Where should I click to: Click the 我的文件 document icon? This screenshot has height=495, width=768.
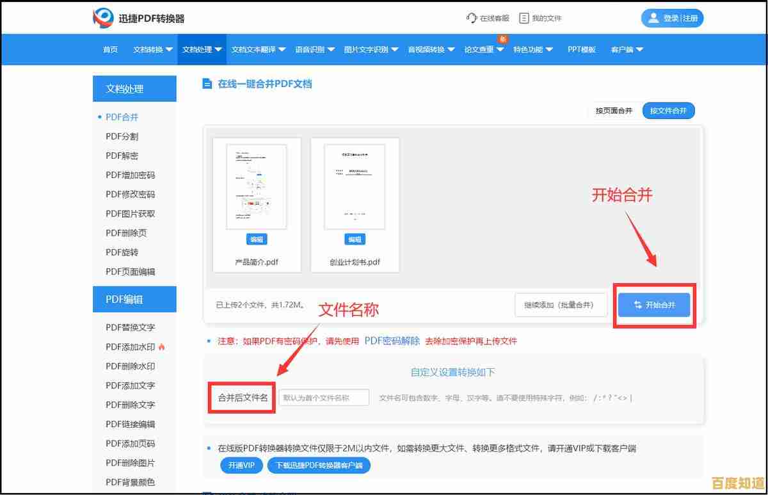click(x=524, y=18)
